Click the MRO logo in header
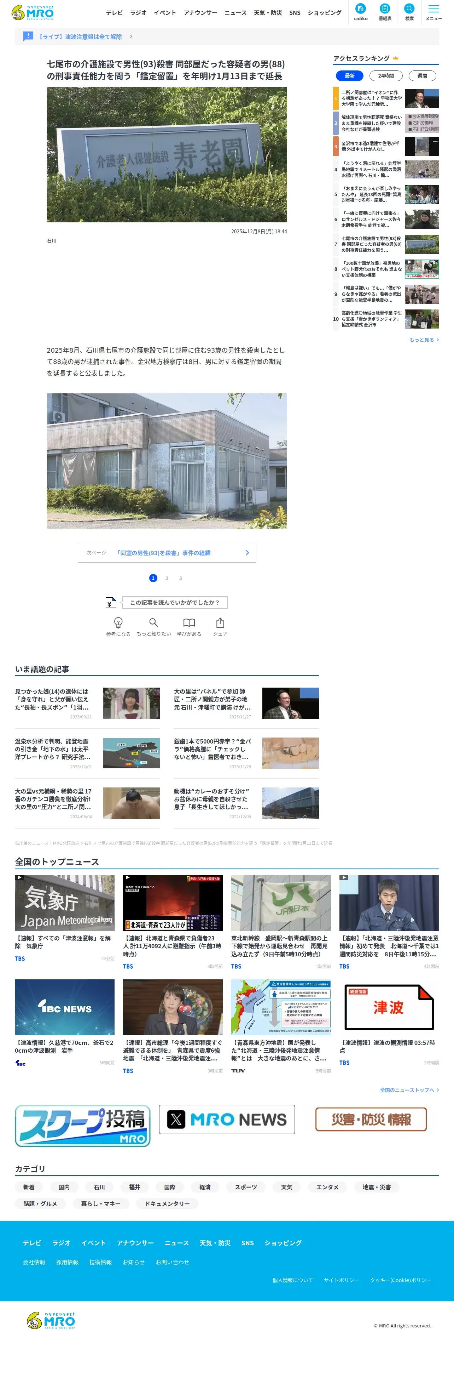 click(33, 12)
